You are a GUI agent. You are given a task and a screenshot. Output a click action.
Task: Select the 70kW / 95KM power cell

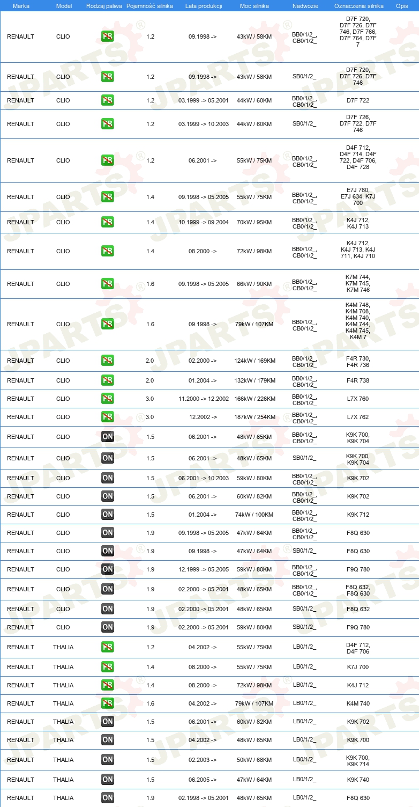click(x=255, y=222)
